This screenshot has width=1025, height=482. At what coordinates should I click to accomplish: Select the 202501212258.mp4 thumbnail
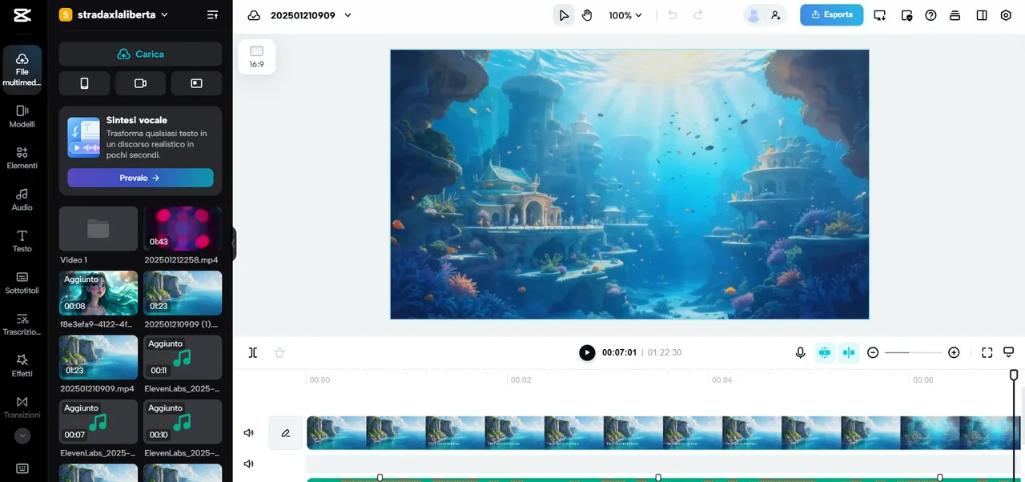pos(183,229)
